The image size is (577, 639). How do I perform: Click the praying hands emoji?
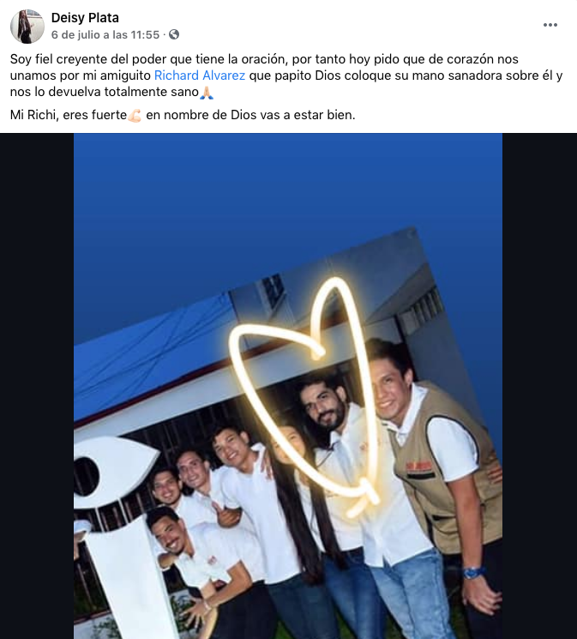(207, 93)
